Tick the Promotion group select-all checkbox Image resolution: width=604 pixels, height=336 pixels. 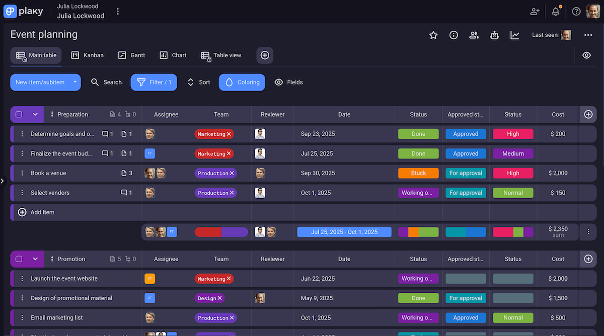click(19, 259)
